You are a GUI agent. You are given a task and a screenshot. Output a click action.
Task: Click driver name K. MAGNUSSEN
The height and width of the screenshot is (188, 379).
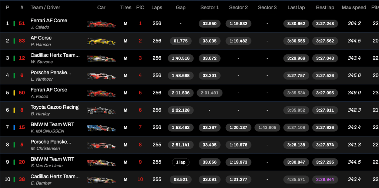pos(47,131)
